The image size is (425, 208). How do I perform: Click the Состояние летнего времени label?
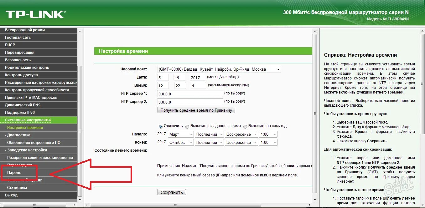pos(121,150)
